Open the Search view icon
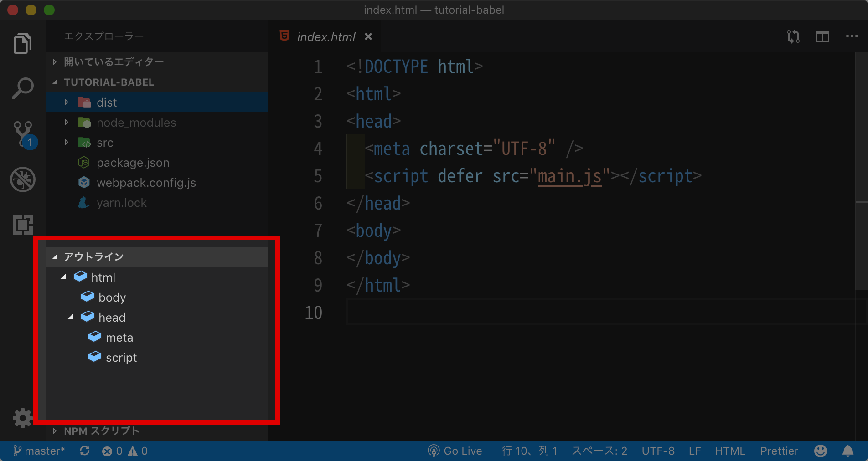 (x=22, y=88)
